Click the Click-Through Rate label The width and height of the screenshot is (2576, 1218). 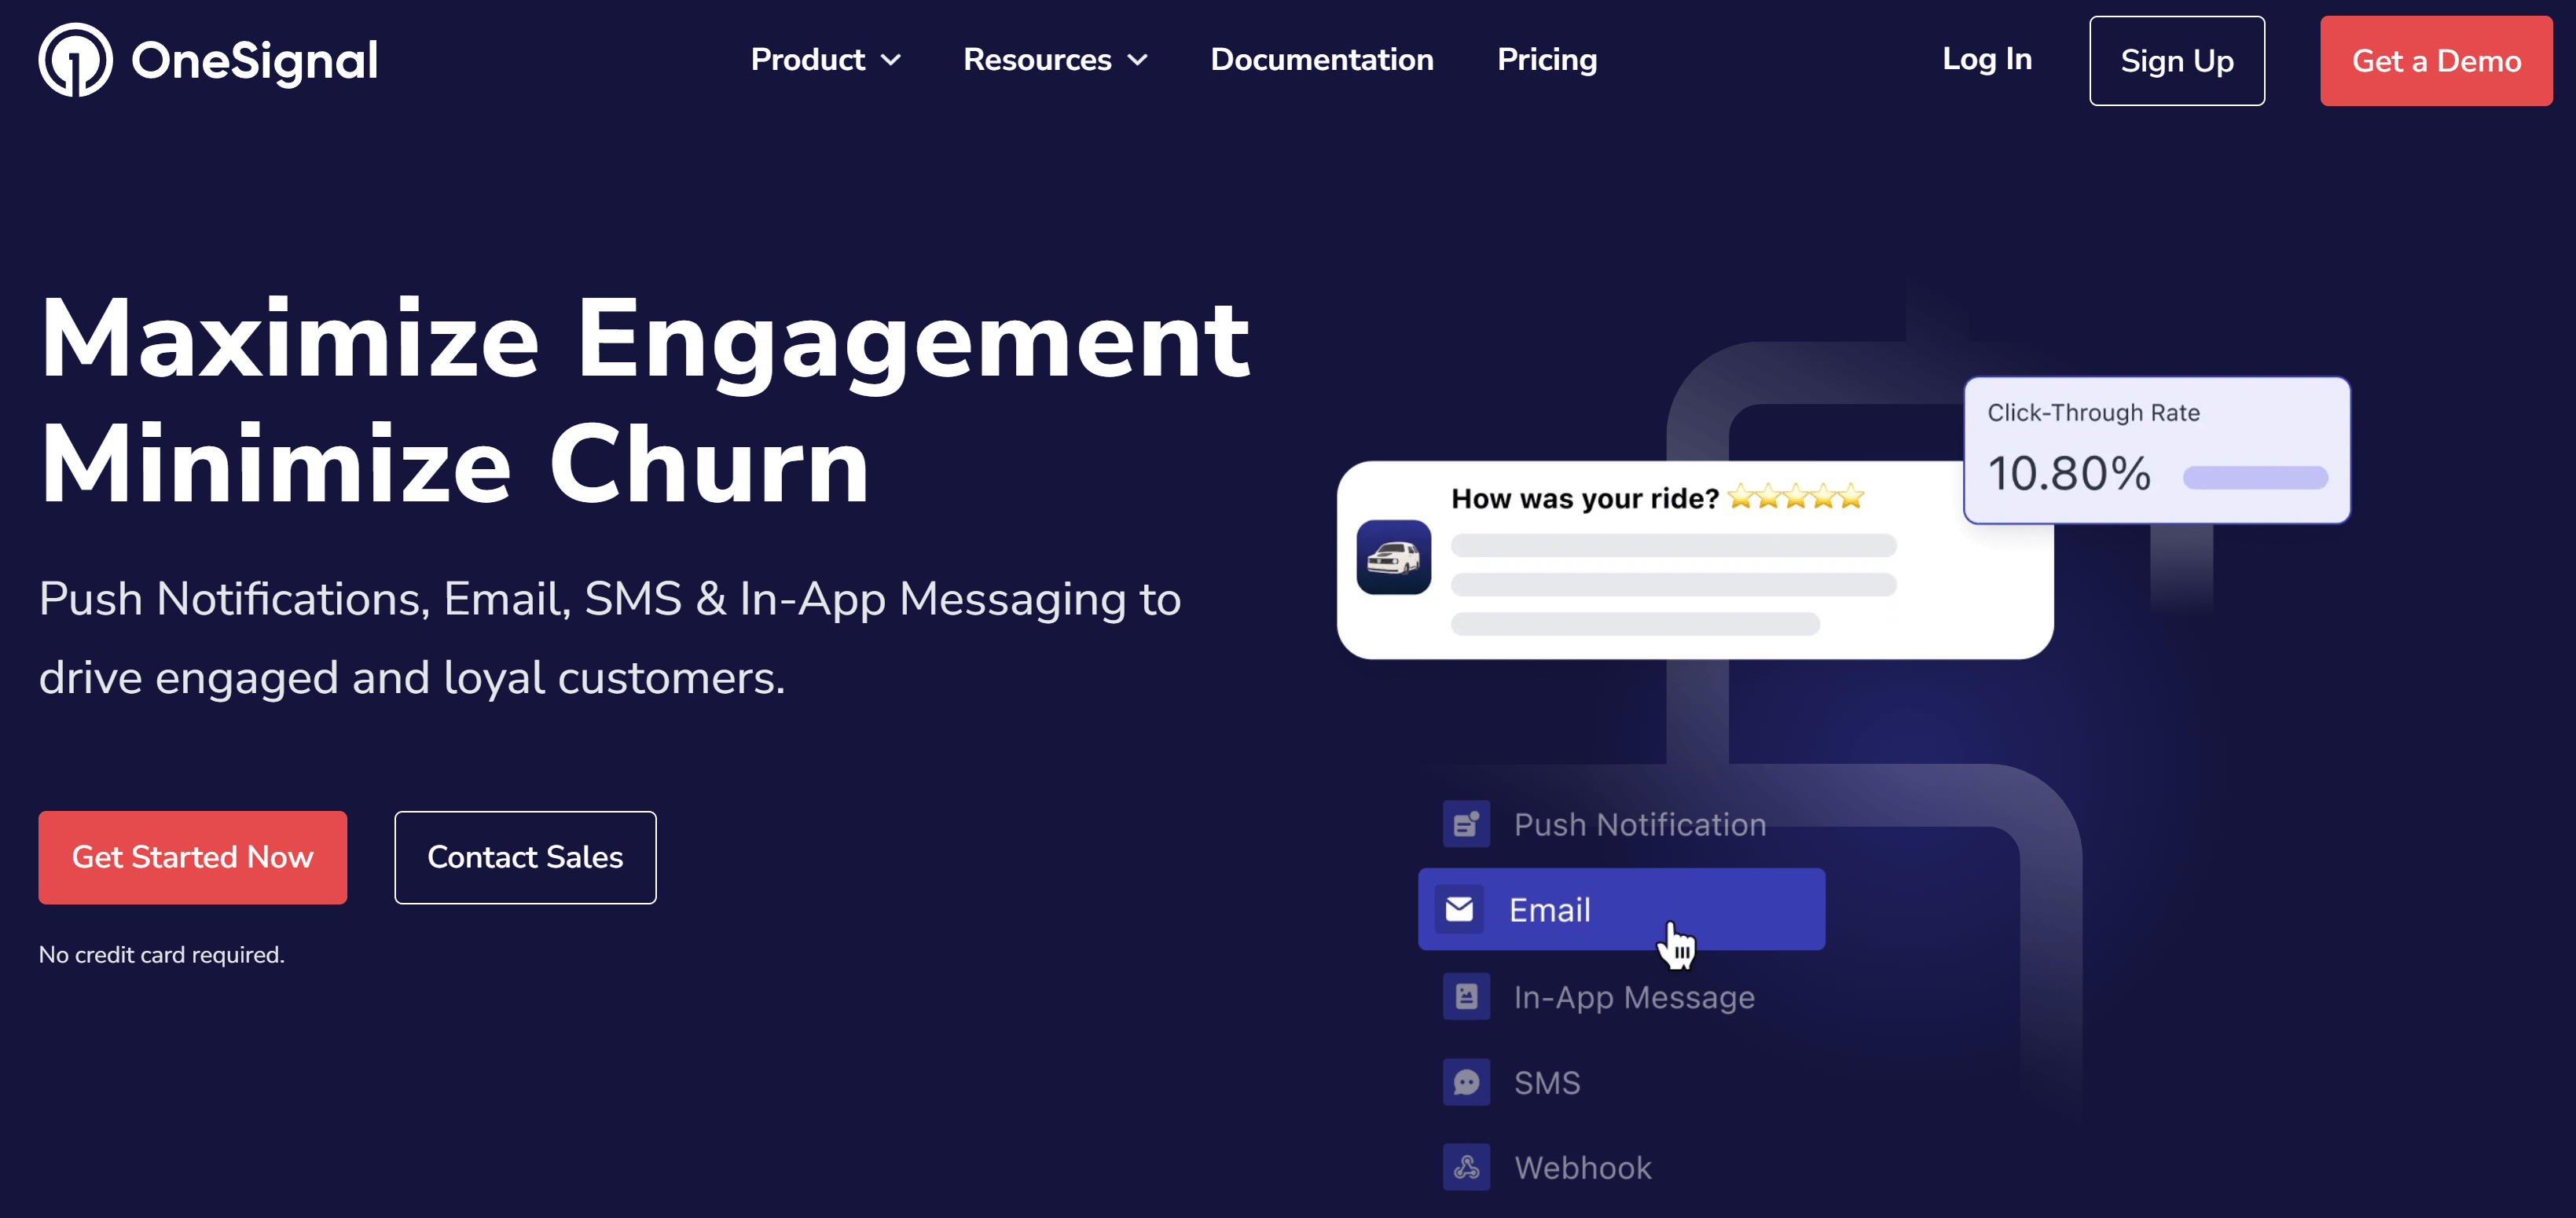tap(2093, 413)
